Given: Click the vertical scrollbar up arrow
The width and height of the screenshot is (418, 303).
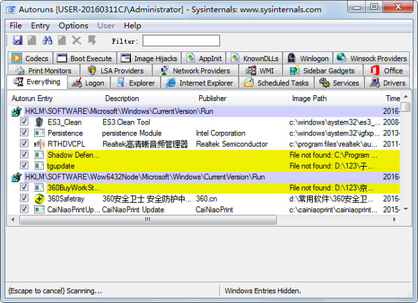Looking at the screenshot, I should pos(405,97).
